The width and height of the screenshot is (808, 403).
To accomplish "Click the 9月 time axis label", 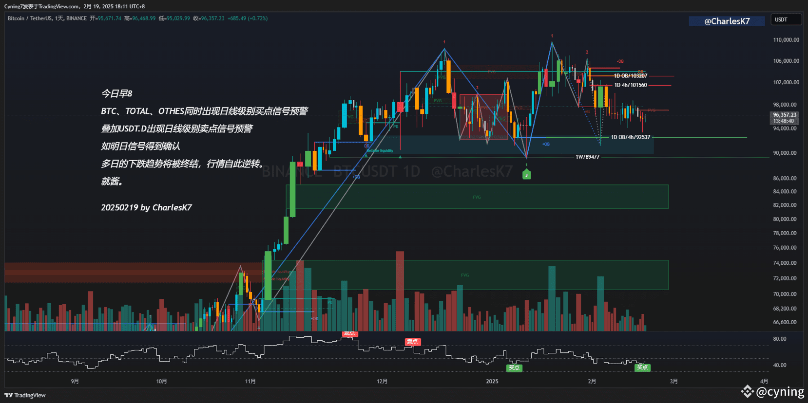I will (x=75, y=381).
